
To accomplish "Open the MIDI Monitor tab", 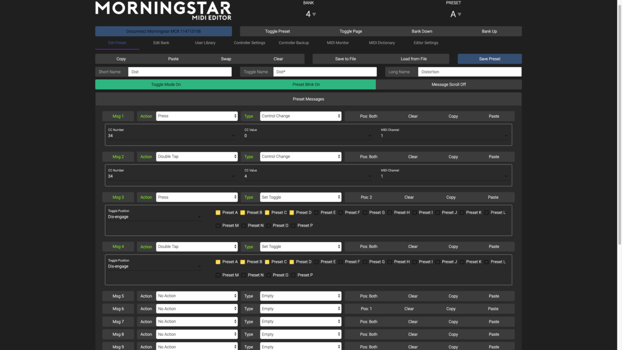I will [x=338, y=43].
